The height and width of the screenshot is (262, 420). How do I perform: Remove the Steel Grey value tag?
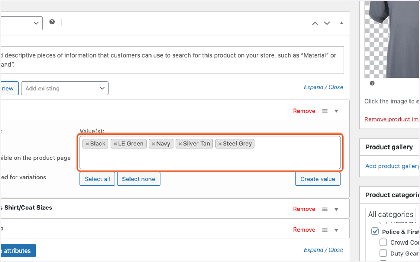(x=220, y=144)
